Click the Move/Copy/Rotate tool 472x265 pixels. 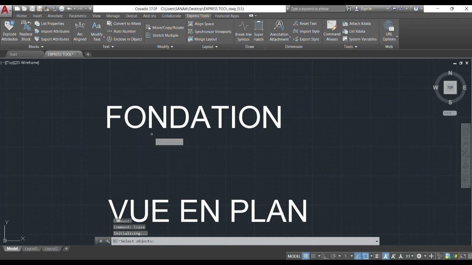tap(165, 28)
